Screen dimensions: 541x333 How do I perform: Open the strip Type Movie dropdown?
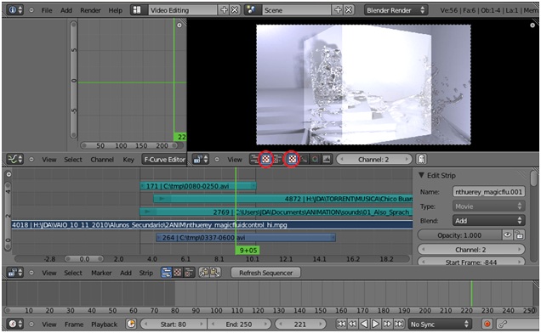488,206
